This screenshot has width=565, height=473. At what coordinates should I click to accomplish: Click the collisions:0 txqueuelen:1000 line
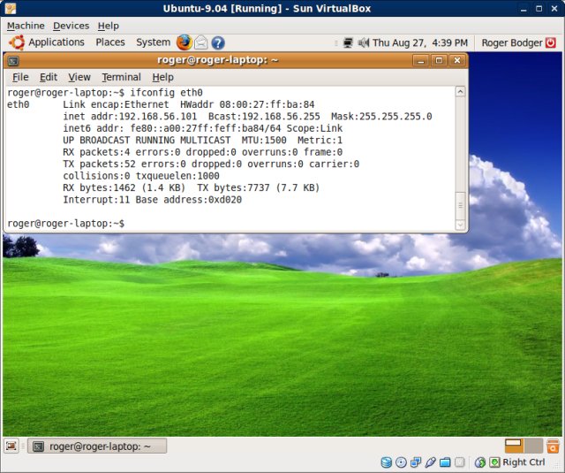(141, 176)
